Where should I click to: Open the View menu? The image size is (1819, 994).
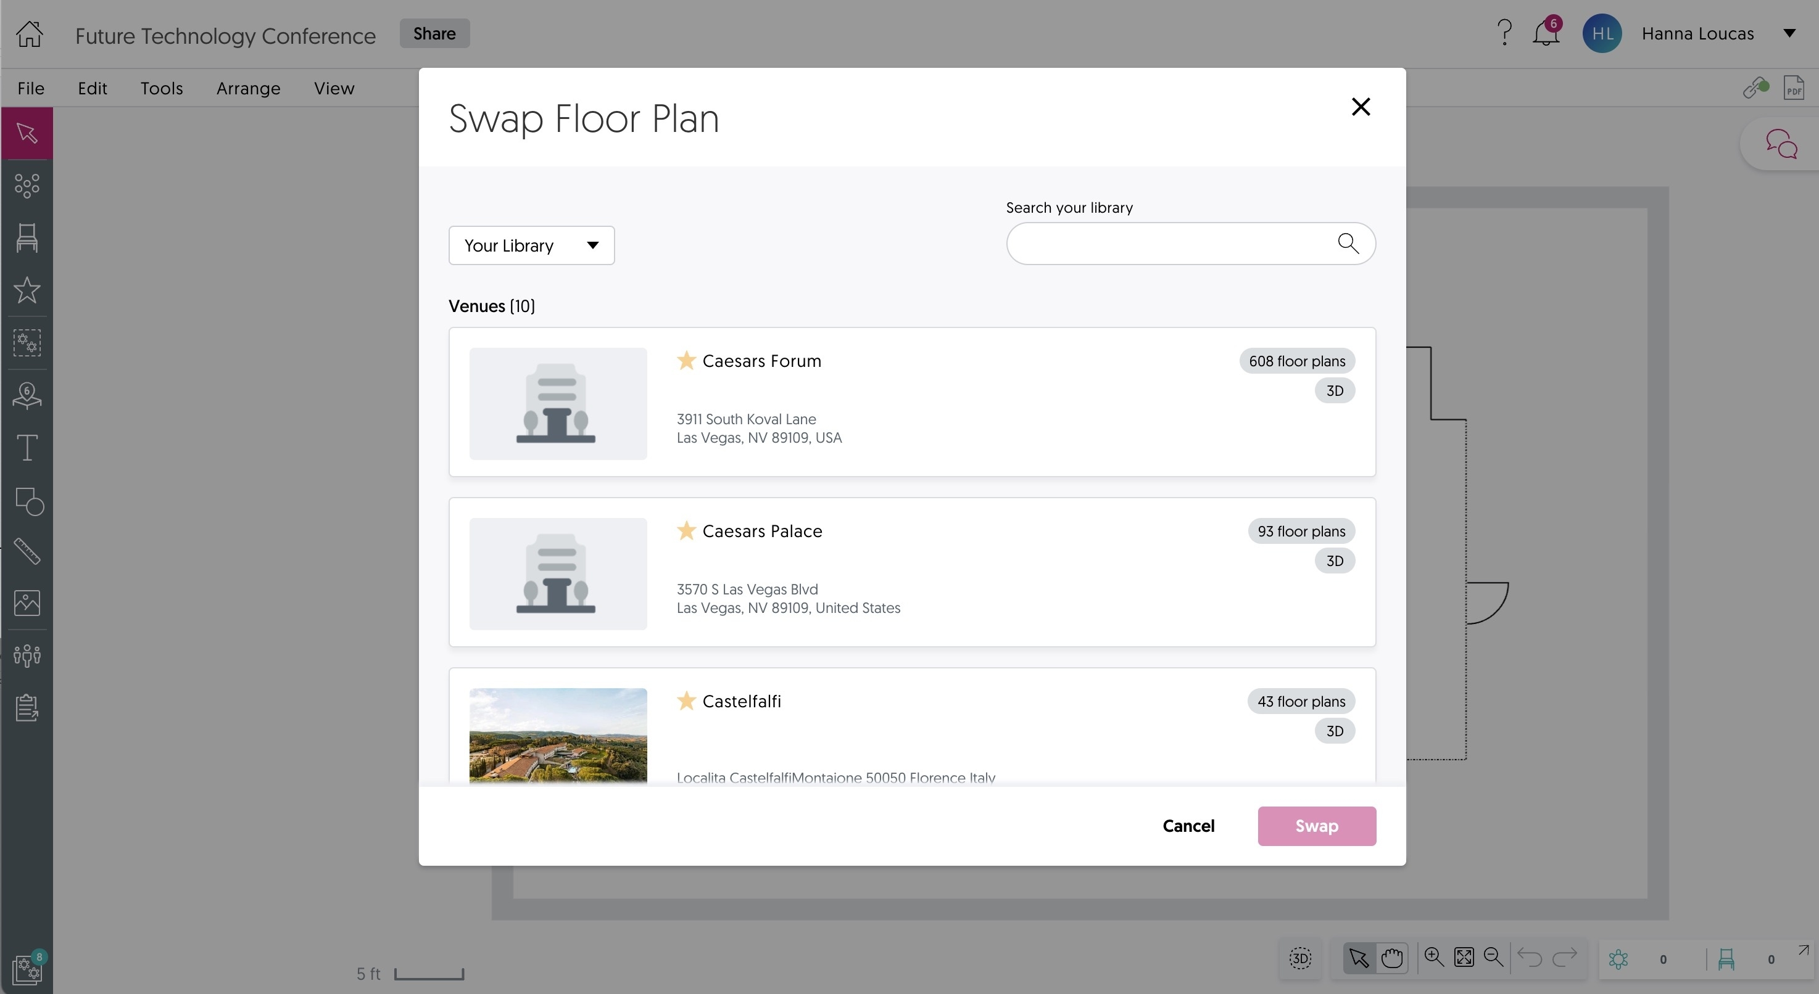pos(334,88)
